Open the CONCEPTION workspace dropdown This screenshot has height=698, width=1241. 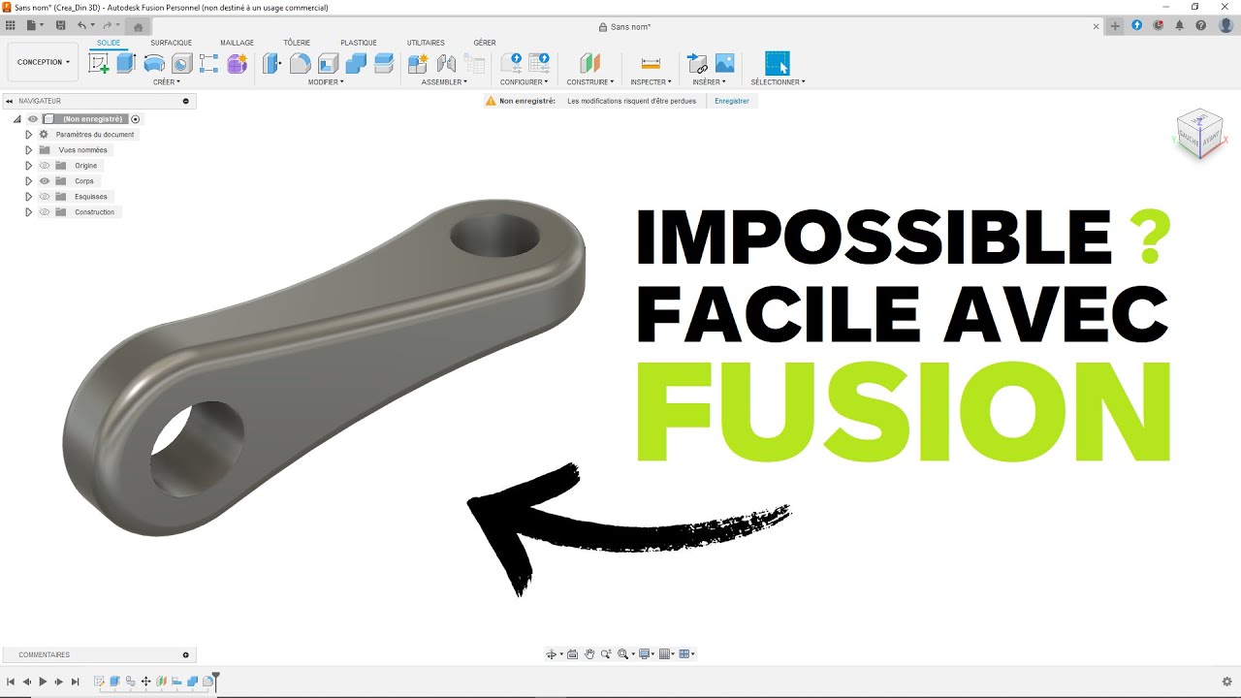click(x=43, y=62)
